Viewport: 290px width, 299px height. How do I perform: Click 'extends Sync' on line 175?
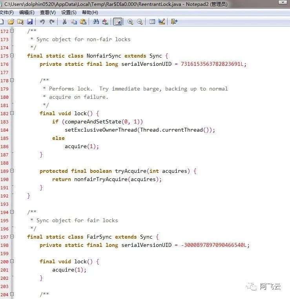tap(143, 56)
